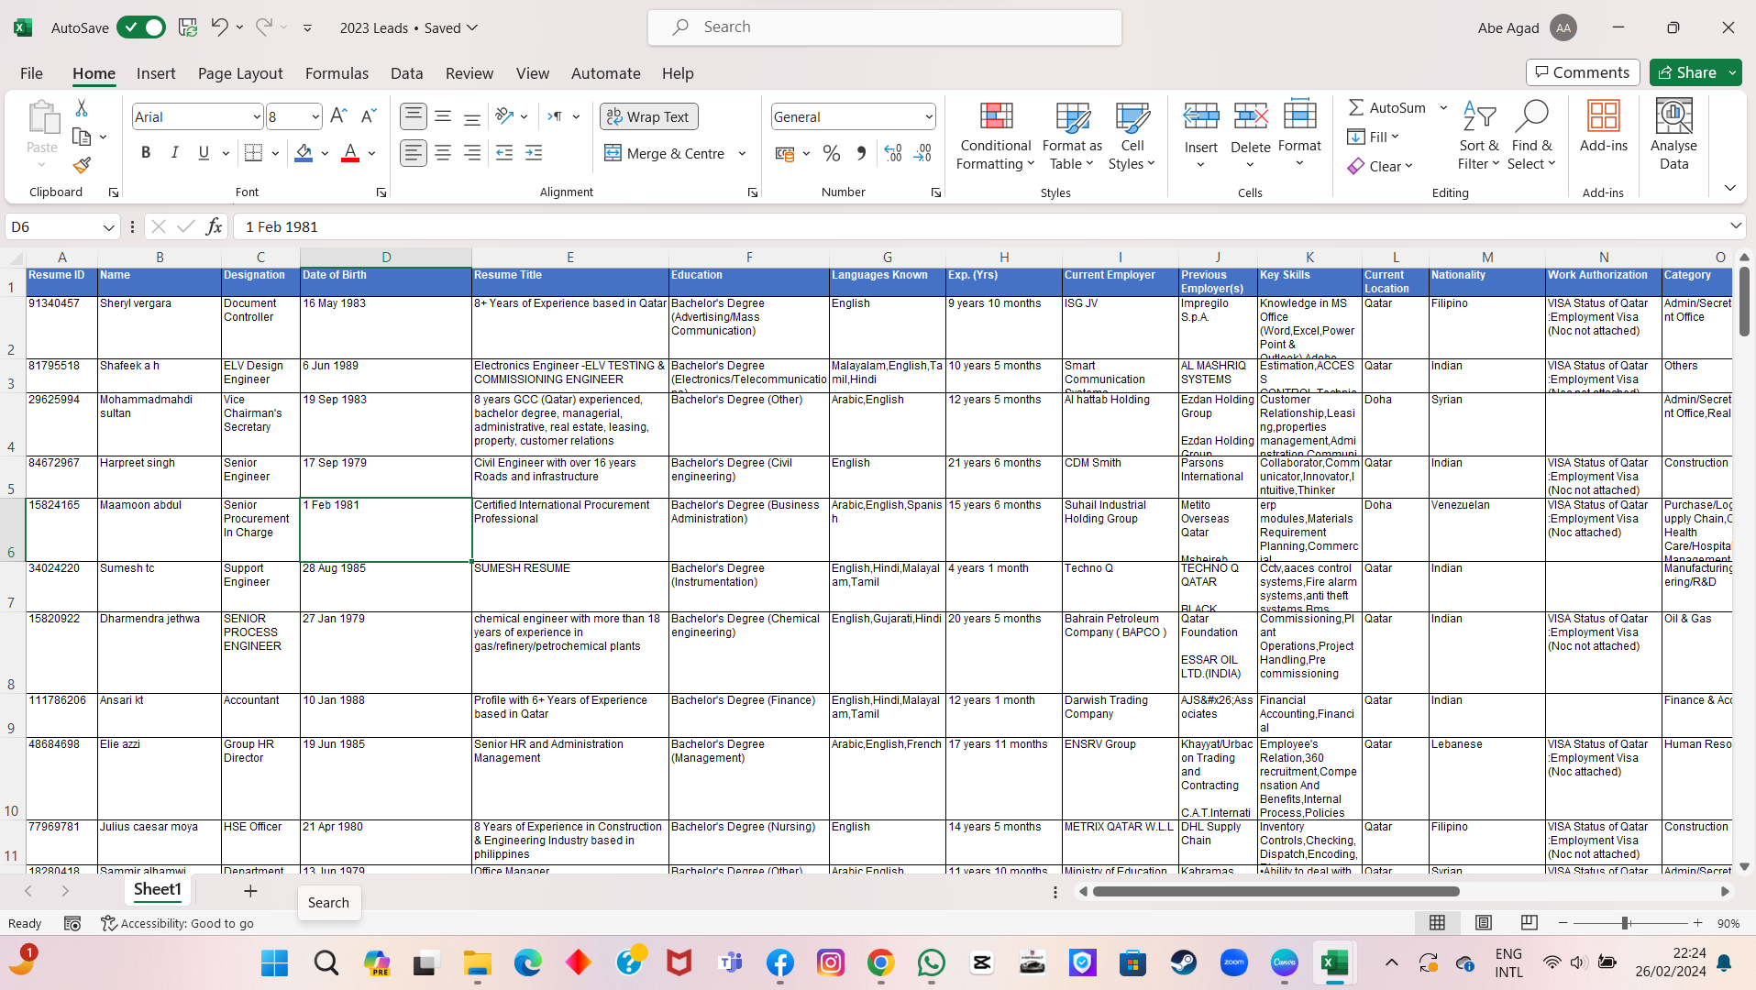Image resolution: width=1756 pixels, height=990 pixels.
Task: Click the Insert Function fx icon
Action: click(214, 226)
